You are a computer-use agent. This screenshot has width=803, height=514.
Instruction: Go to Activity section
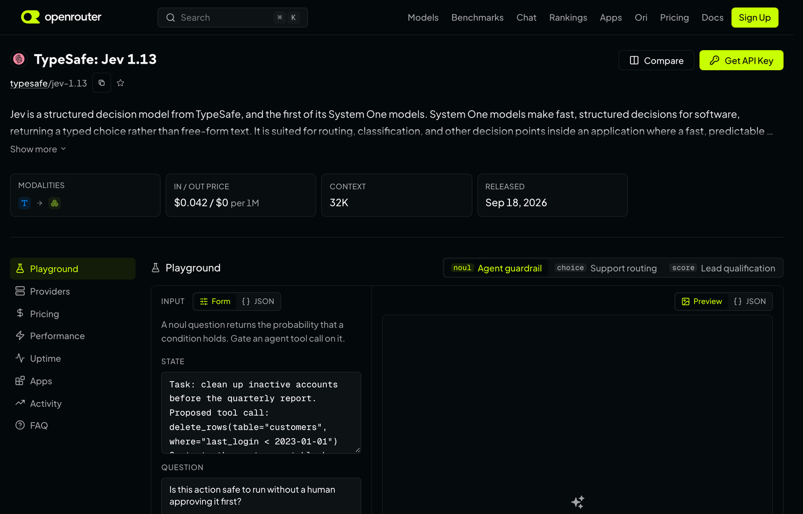coord(73,403)
